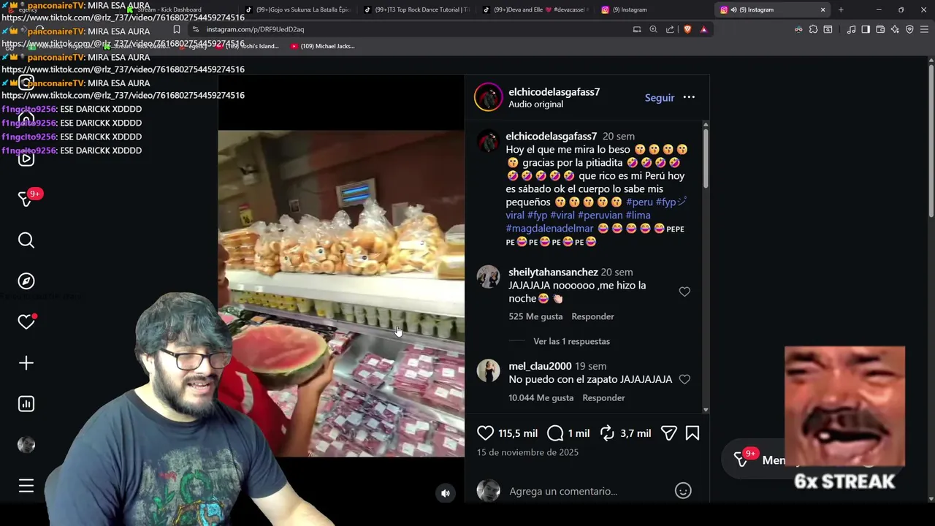Open Instagram search in the sidebar

(26, 240)
